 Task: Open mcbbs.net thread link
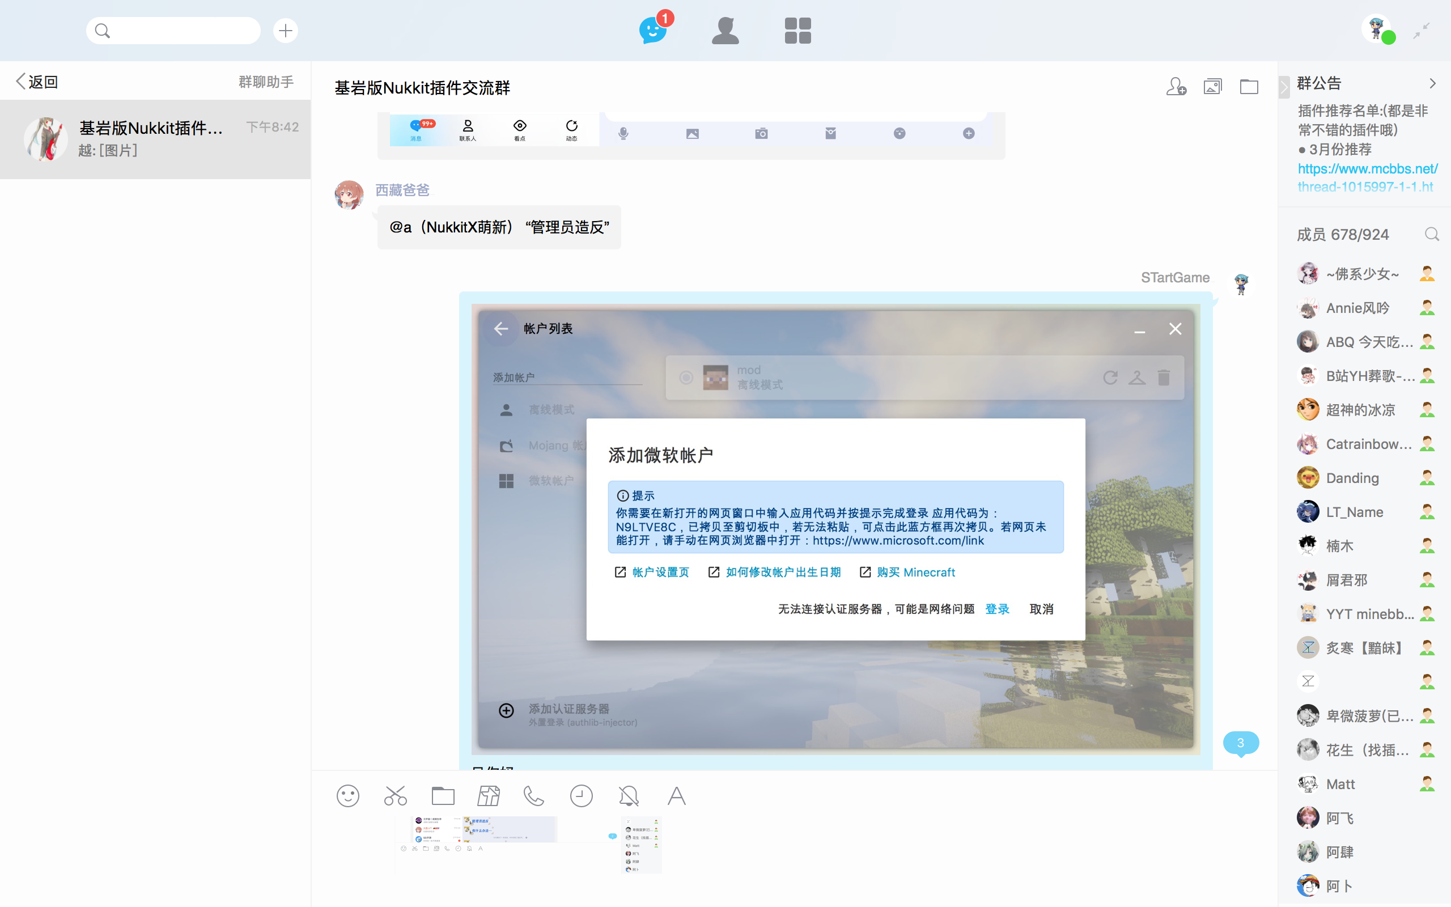(1367, 177)
